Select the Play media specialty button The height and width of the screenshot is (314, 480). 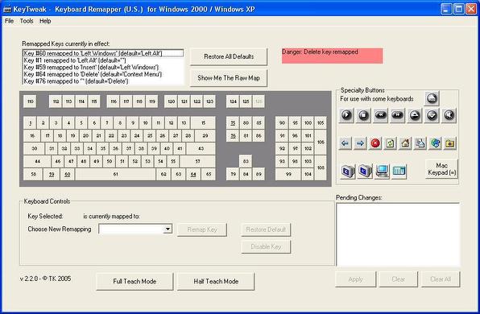pos(346,115)
